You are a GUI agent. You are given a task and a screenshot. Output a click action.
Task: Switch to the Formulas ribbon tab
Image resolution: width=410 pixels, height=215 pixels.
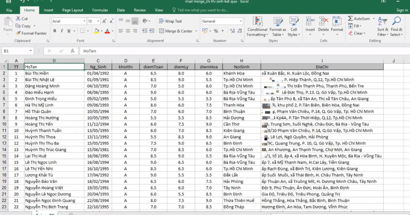100,10
